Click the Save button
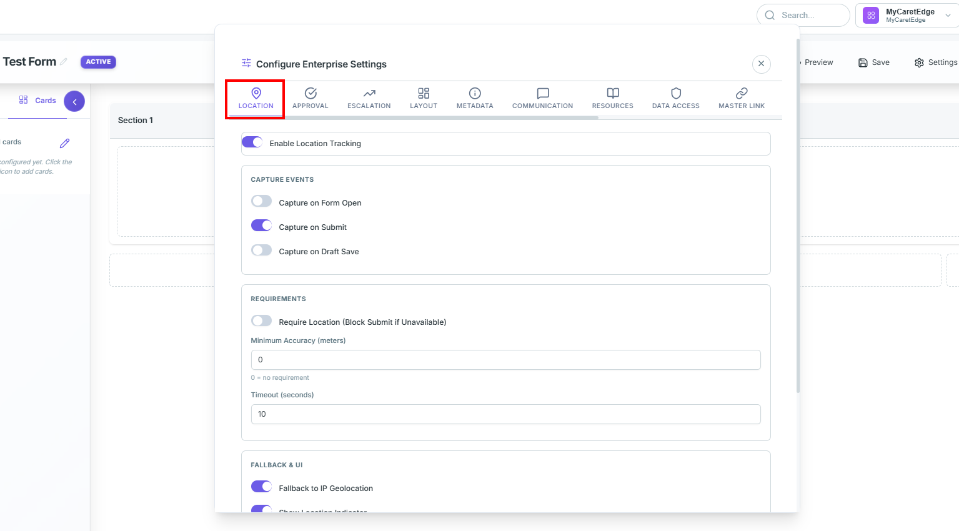This screenshot has height=531, width=959. 873,62
